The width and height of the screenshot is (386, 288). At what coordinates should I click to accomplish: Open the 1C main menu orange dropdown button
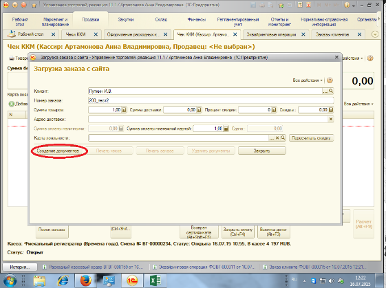6,5
